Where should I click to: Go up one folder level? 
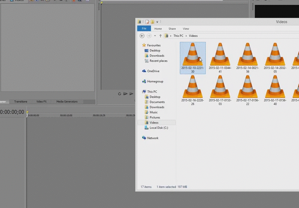click(160, 36)
